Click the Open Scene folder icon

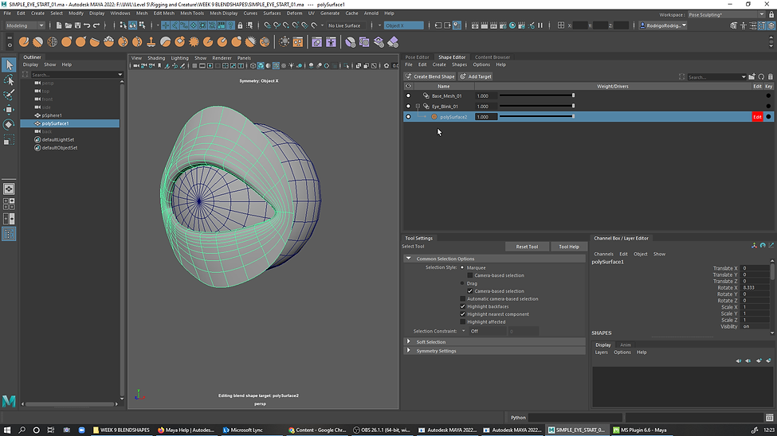pos(69,25)
